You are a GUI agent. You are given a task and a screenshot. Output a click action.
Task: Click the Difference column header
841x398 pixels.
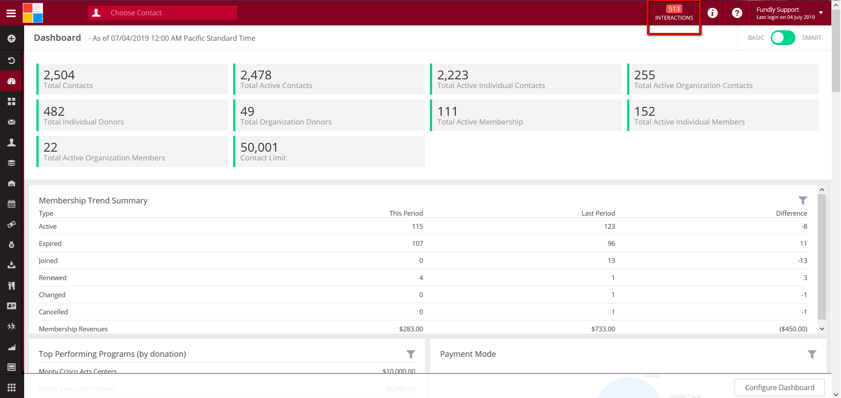pos(791,213)
